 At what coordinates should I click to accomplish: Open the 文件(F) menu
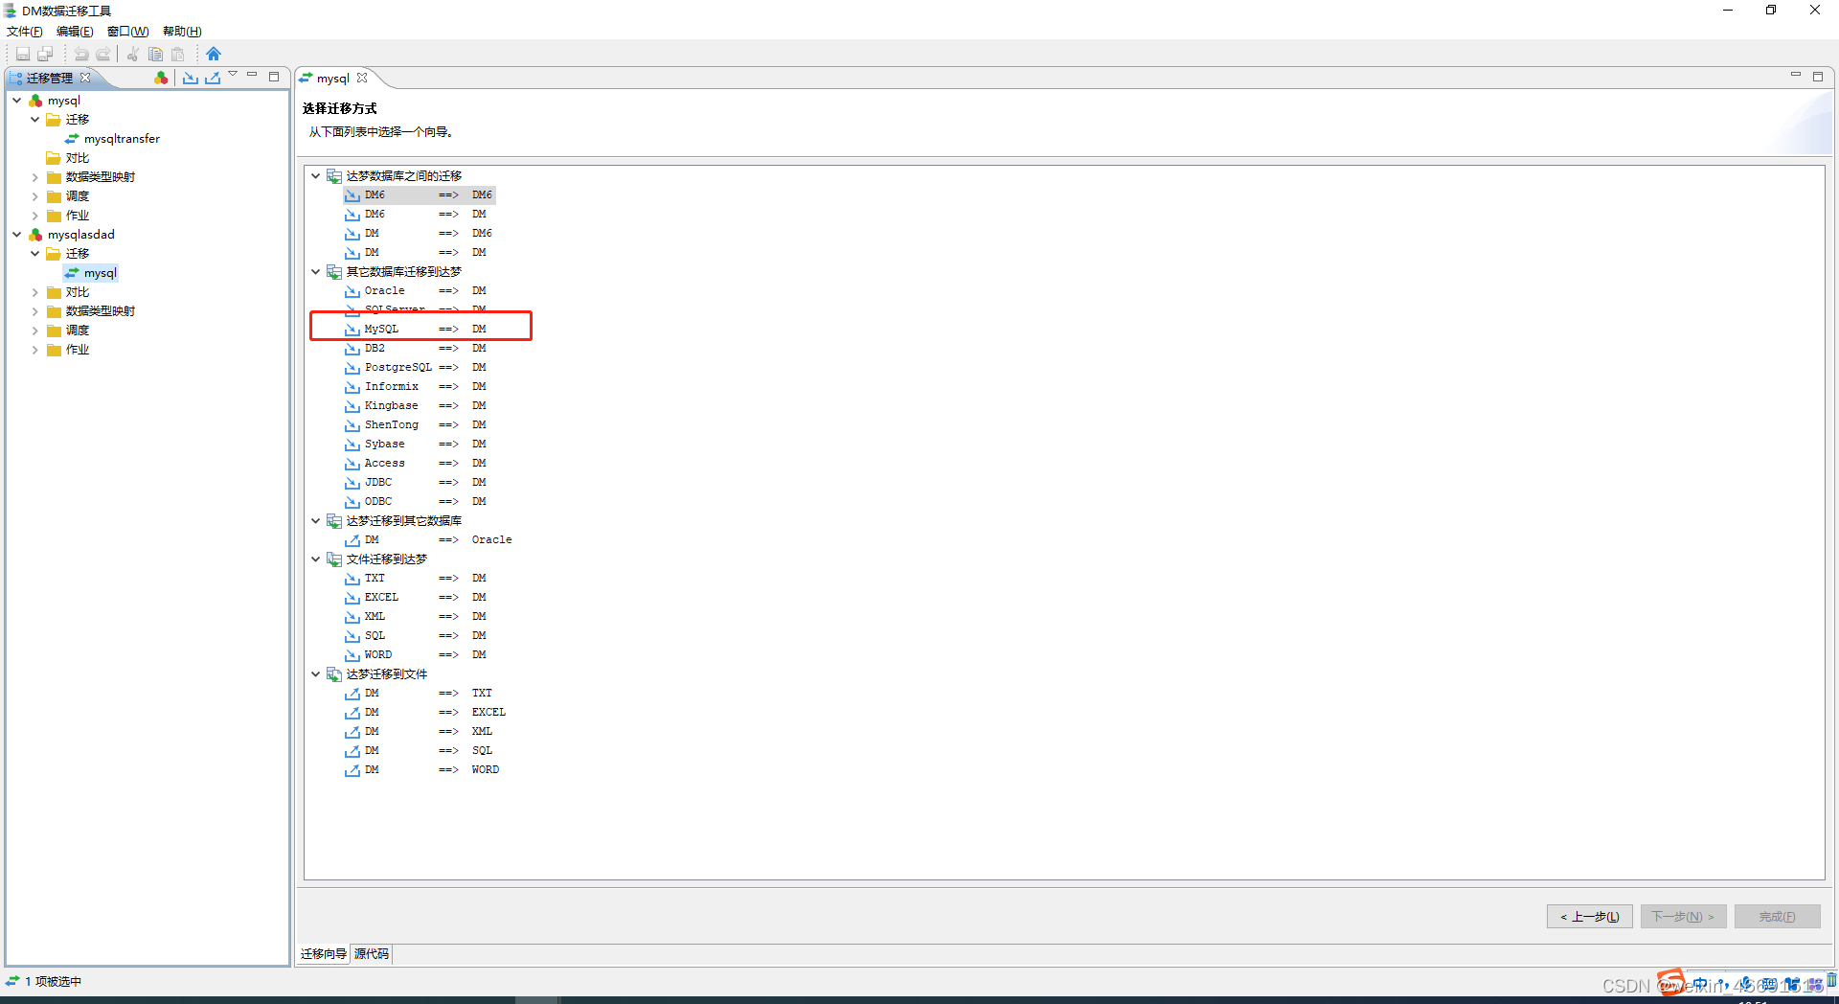25,32
